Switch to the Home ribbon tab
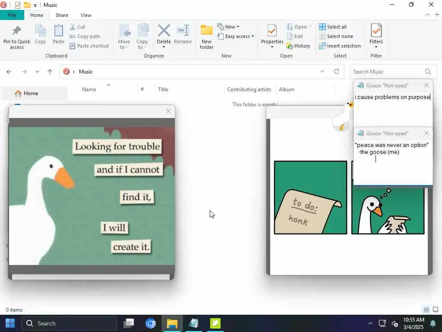The image size is (442, 332). click(x=37, y=15)
